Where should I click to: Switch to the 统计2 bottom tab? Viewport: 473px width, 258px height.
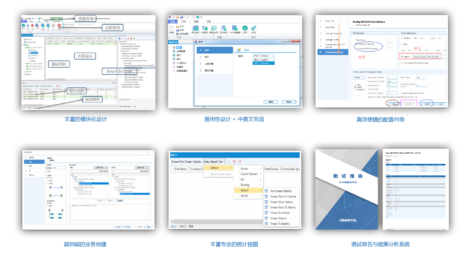click(x=183, y=226)
